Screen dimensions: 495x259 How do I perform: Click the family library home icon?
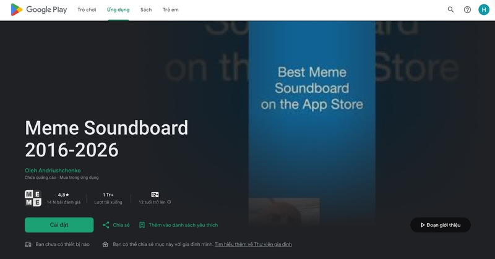(x=105, y=245)
